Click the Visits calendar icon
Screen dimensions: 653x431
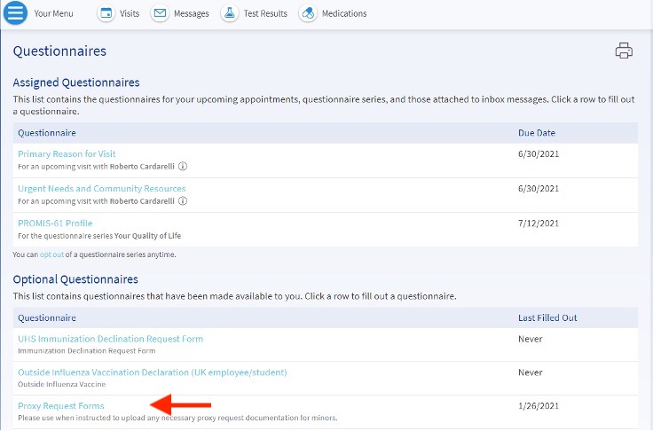(106, 13)
